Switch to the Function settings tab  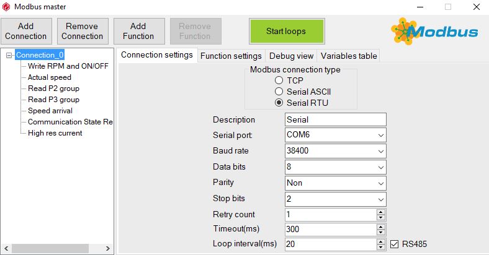click(231, 56)
